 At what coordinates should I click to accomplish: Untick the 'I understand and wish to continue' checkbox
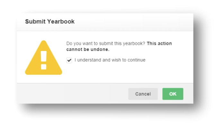69,60
